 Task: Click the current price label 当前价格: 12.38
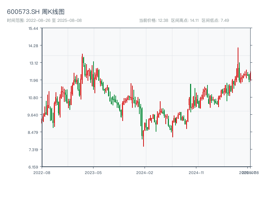coord(154,20)
